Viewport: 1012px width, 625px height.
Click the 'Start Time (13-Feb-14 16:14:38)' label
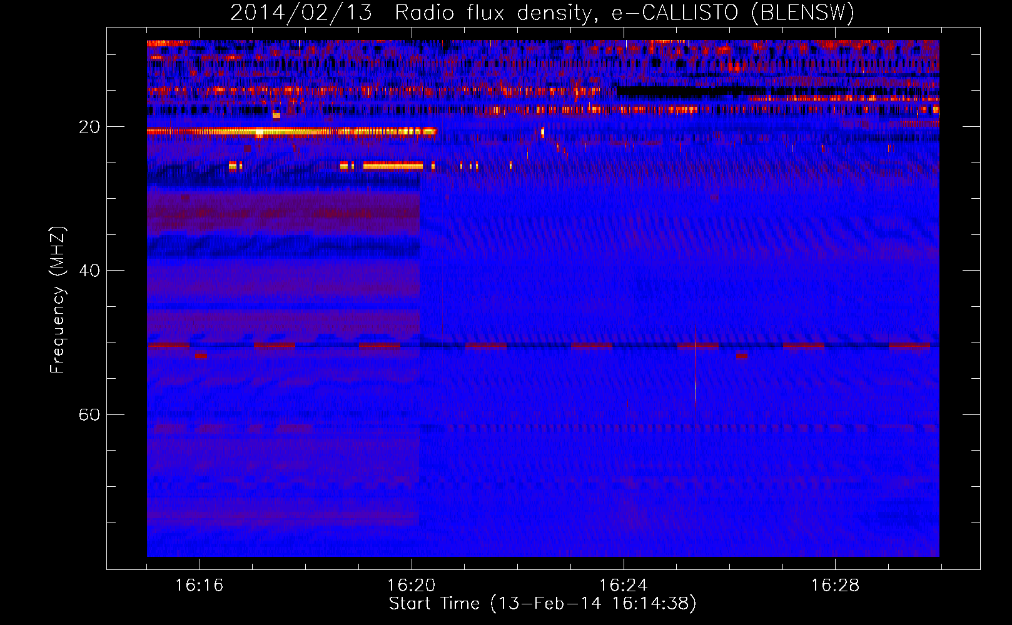tap(542, 604)
